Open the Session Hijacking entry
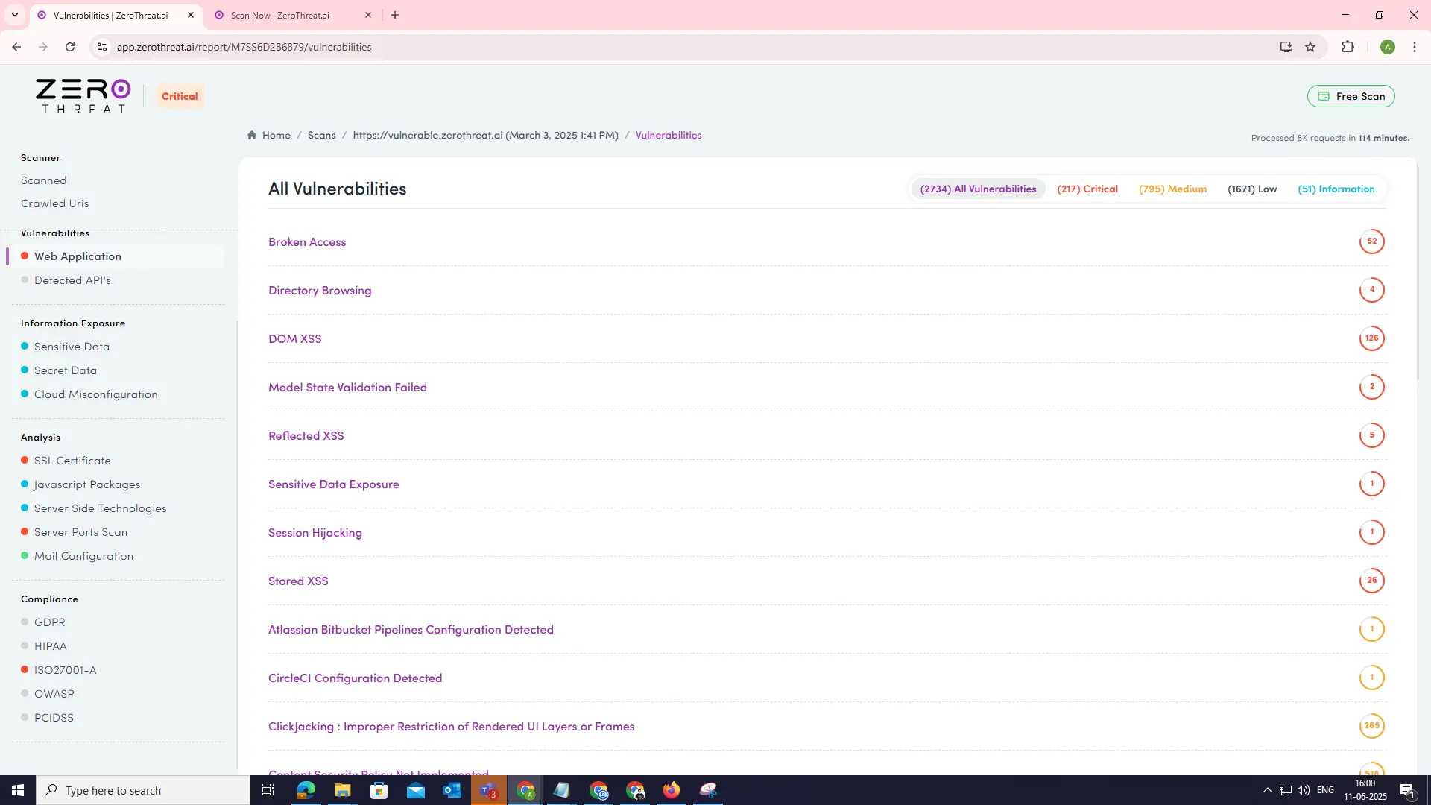 pos(315,532)
